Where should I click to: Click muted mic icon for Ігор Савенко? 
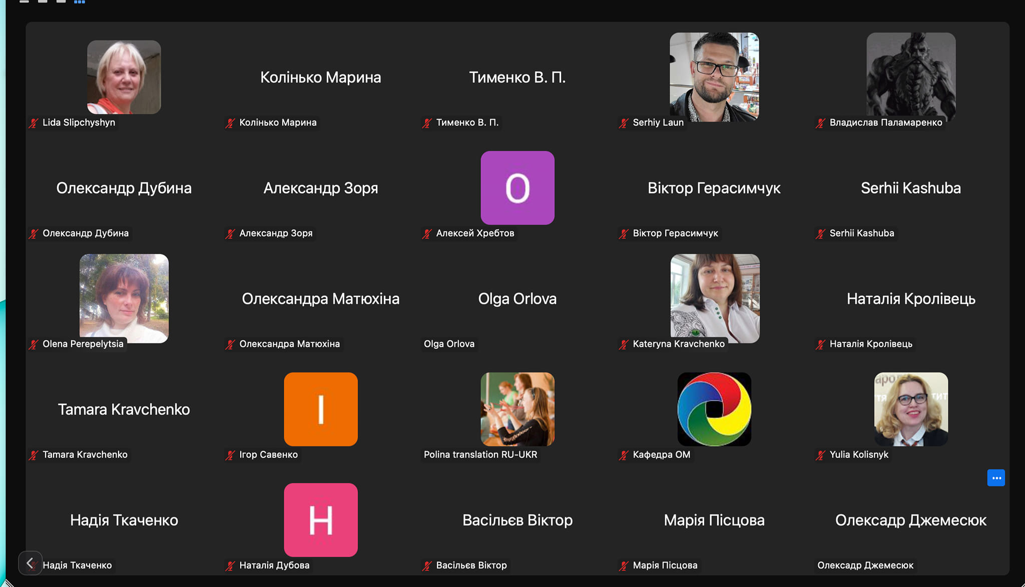click(x=230, y=455)
